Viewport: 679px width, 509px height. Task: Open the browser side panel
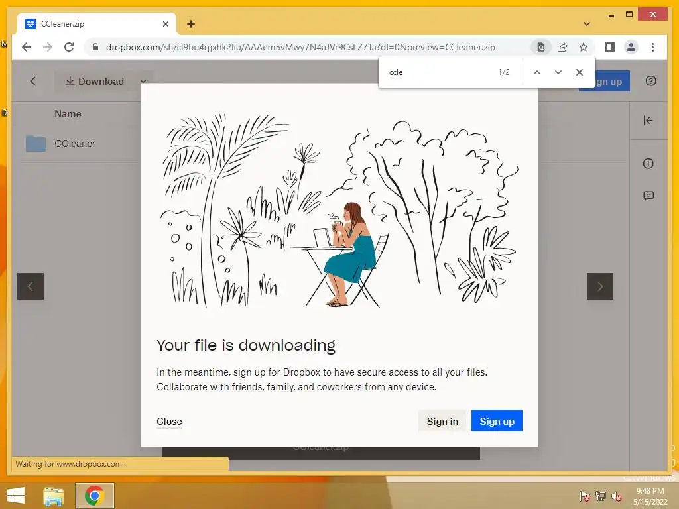tap(610, 47)
